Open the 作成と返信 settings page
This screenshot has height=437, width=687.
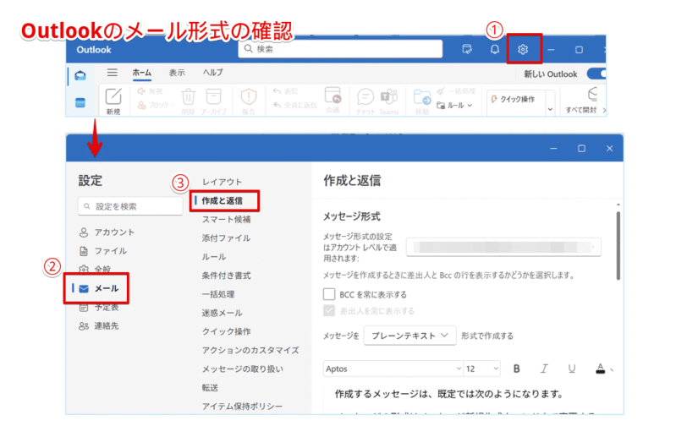pyautogui.click(x=223, y=200)
